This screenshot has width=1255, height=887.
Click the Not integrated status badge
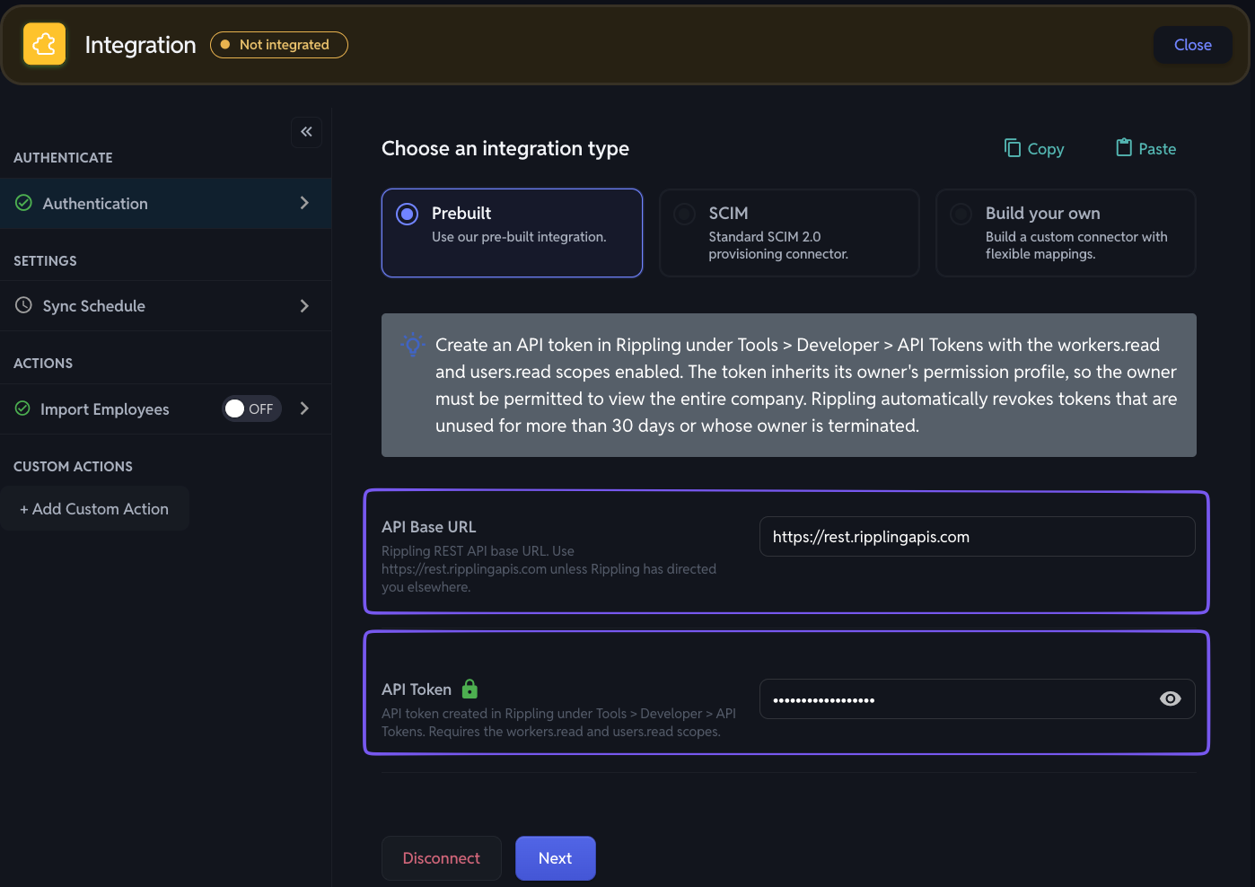[279, 45]
